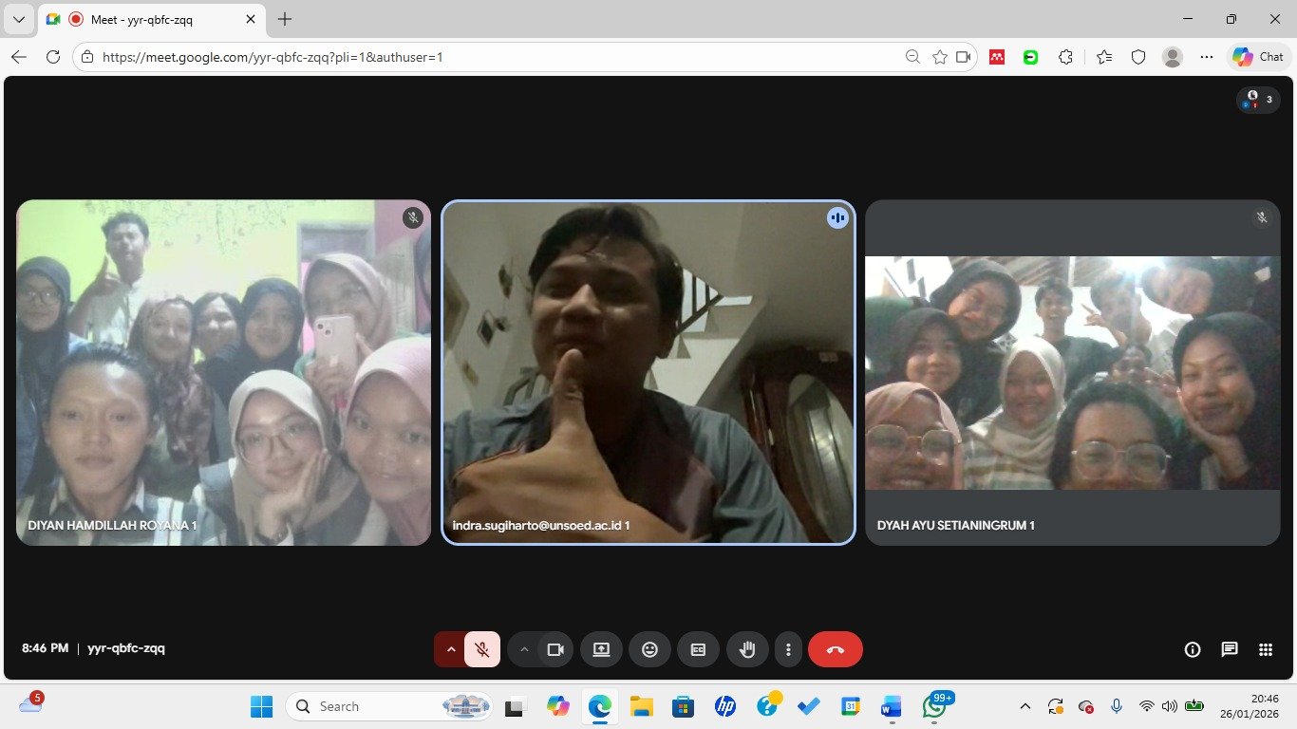Open Copilot Chat in Edge toolbar
Viewport: 1297px width, 729px height.
pos(1258,57)
